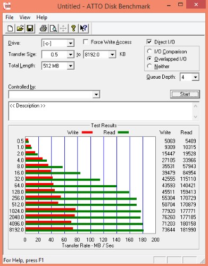Viewport: 208px width, 266px height.
Task: Click the ATTO application icon in title bar
Action: pos(7,6)
